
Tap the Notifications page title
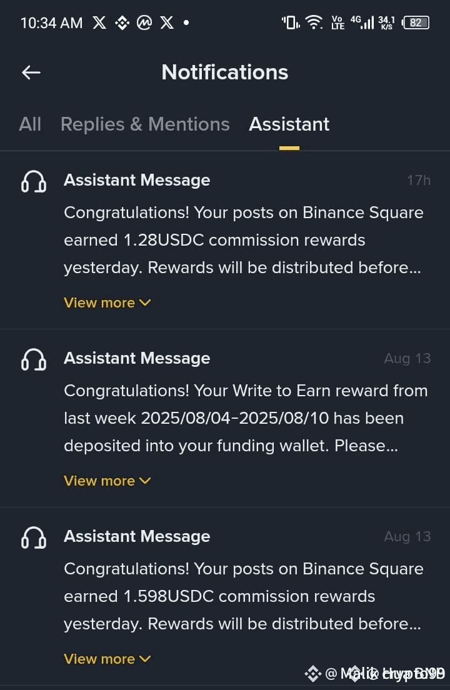tap(225, 72)
